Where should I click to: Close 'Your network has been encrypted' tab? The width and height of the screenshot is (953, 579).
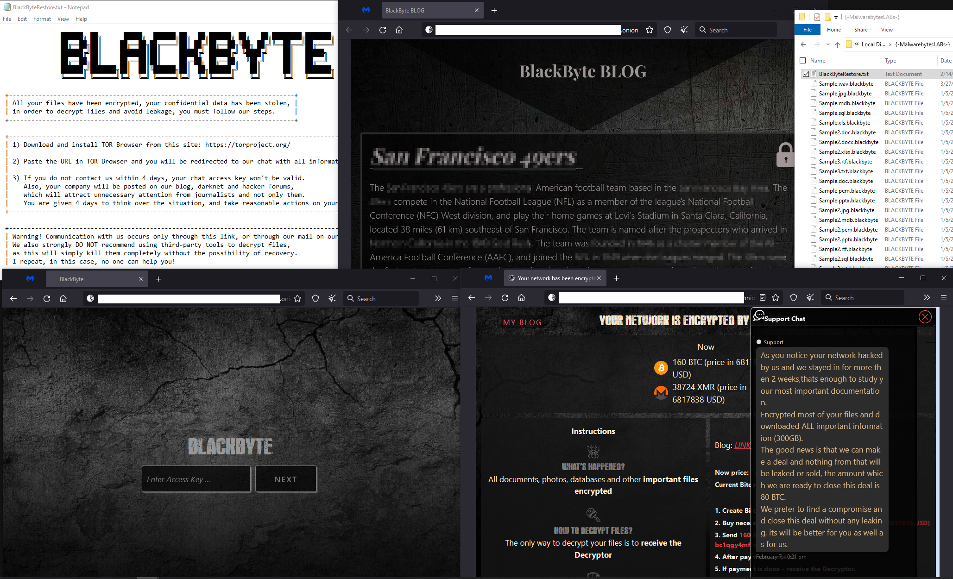pos(599,278)
